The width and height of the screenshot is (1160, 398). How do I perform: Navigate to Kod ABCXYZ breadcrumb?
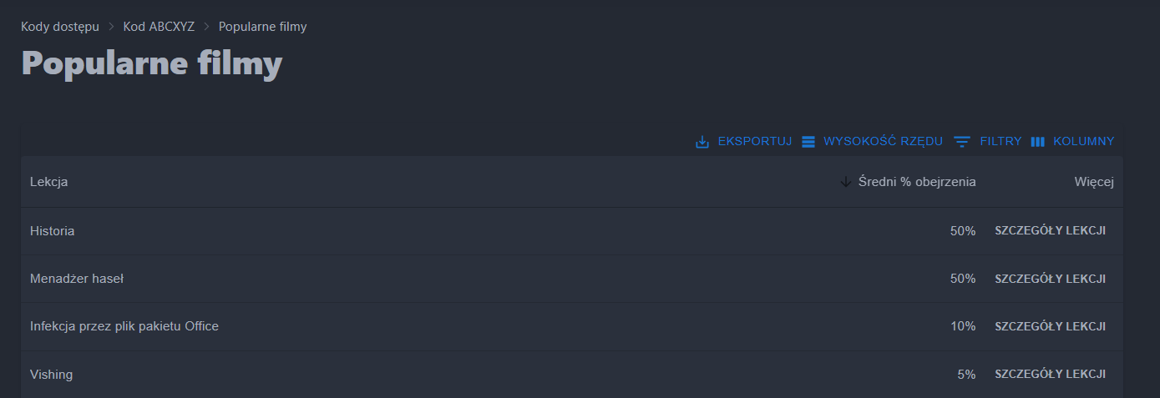click(159, 27)
